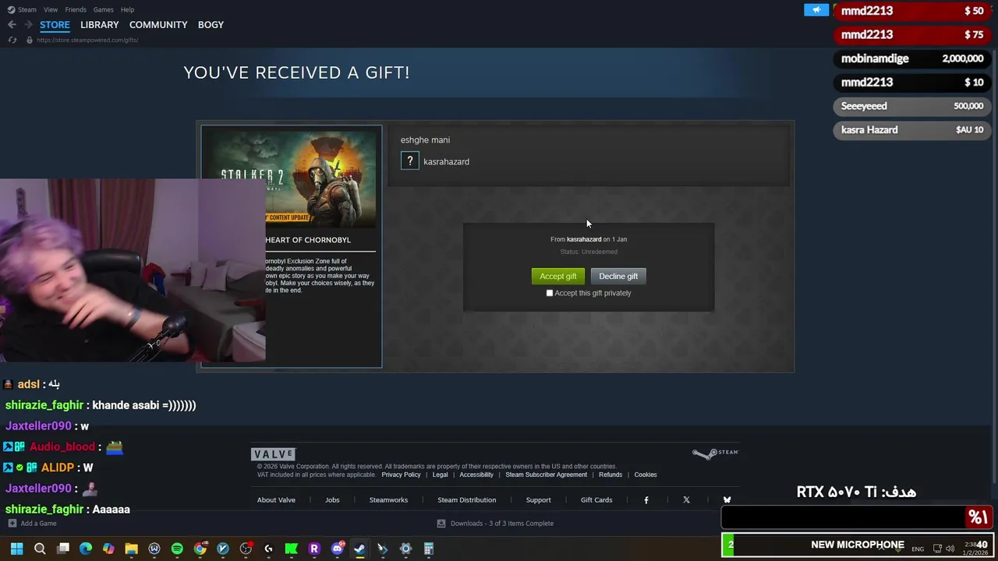Image resolution: width=998 pixels, height=561 pixels.
Task: Select the Steam taskbar icon
Action: tap(359, 549)
